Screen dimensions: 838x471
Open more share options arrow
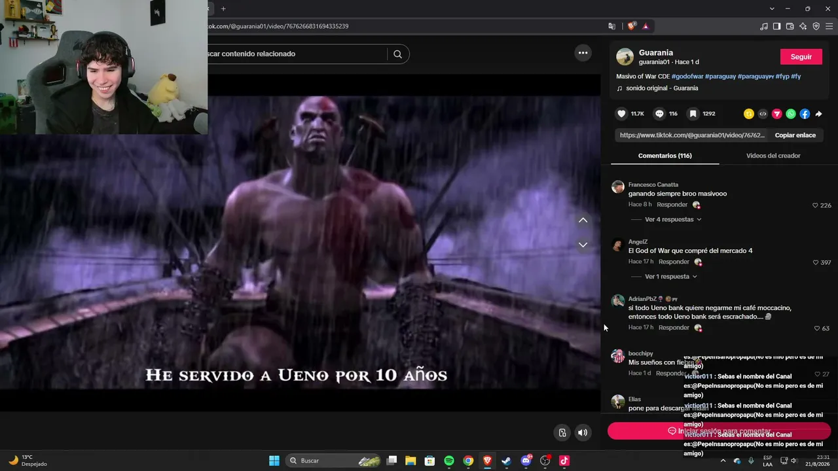(x=818, y=114)
